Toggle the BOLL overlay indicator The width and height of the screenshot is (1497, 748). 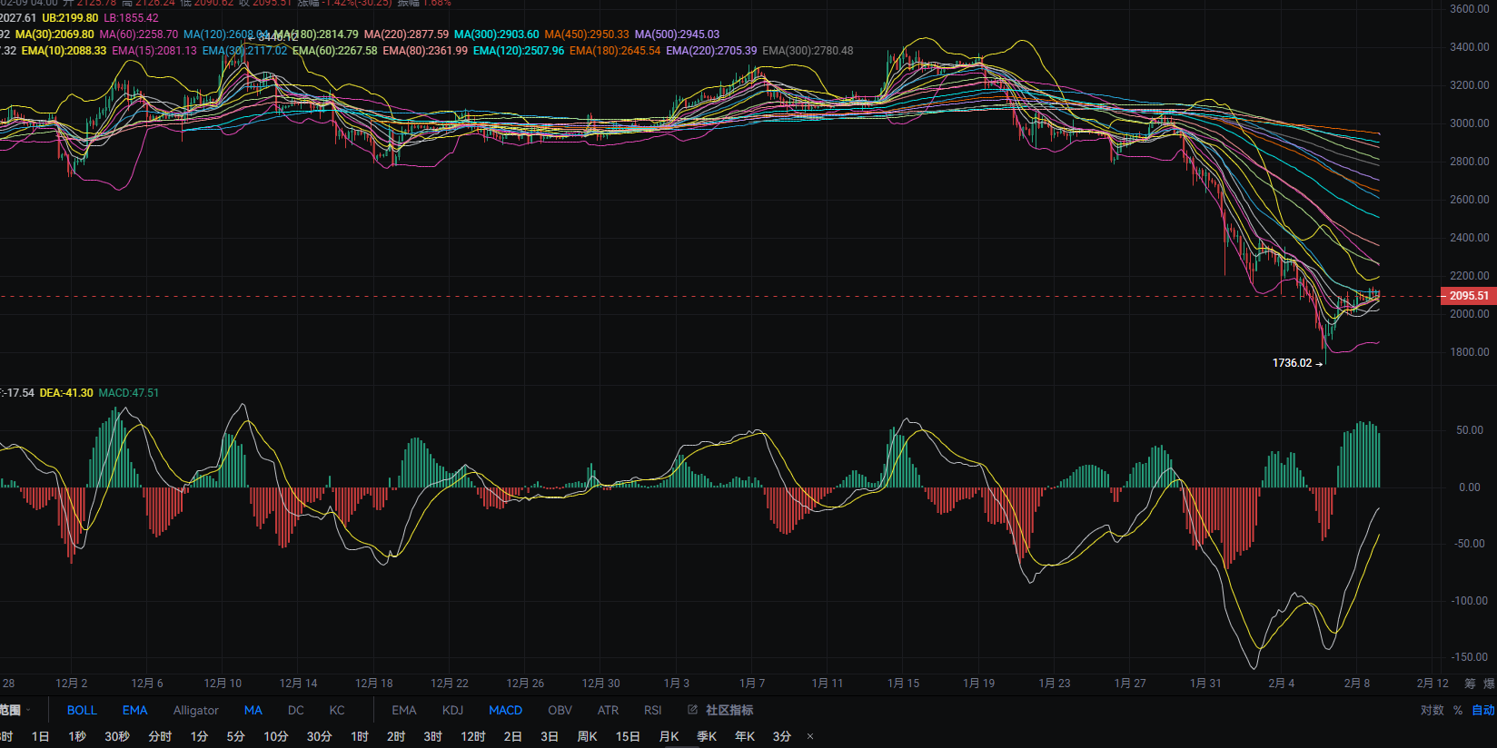coord(82,710)
